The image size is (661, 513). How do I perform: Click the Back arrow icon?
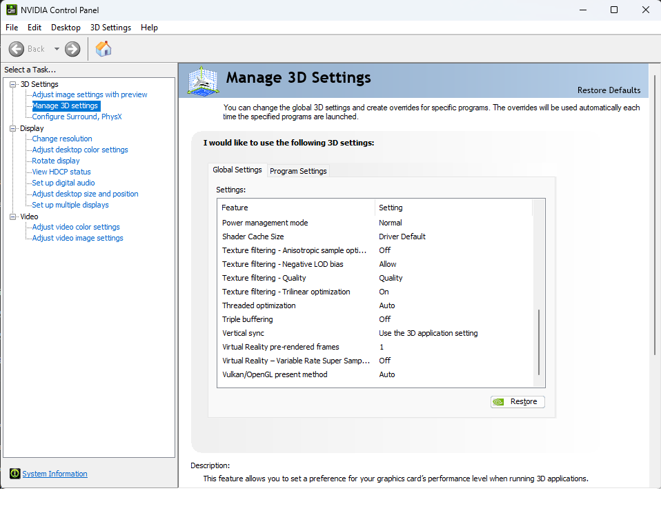pos(17,49)
